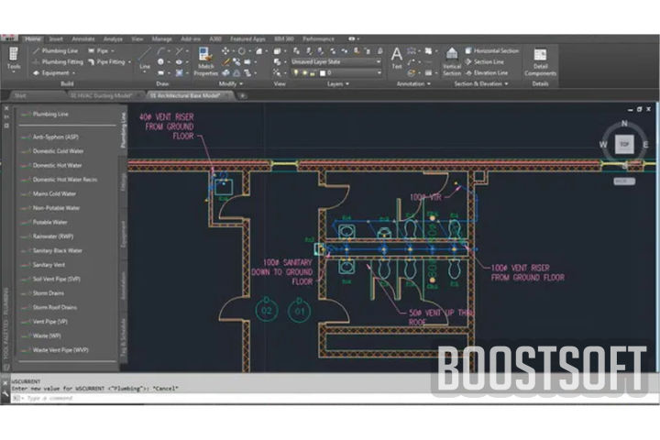Click the Plumbing Line ribbon tool
The height and width of the screenshot is (440, 660).
point(60,50)
